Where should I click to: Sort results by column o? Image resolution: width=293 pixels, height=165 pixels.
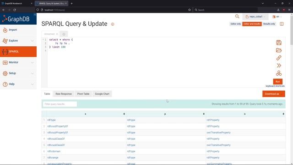click(x=283, y=114)
